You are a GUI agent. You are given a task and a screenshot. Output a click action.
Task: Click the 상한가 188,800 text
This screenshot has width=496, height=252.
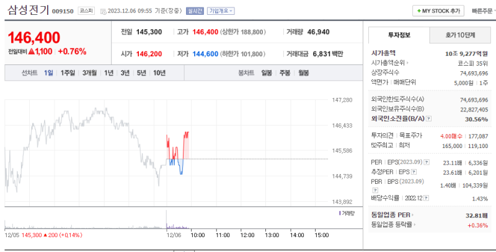(243, 32)
